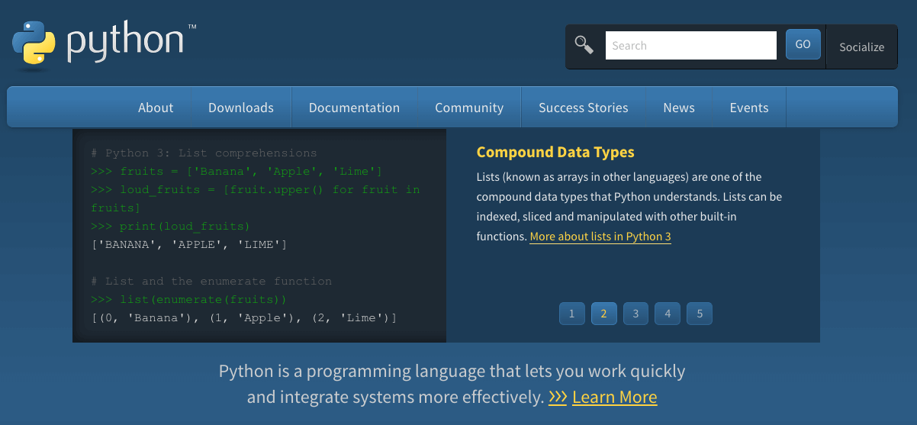The width and height of the screenshot is (917, 425).
Task: Click the GO search button
Action: point(803,44)
